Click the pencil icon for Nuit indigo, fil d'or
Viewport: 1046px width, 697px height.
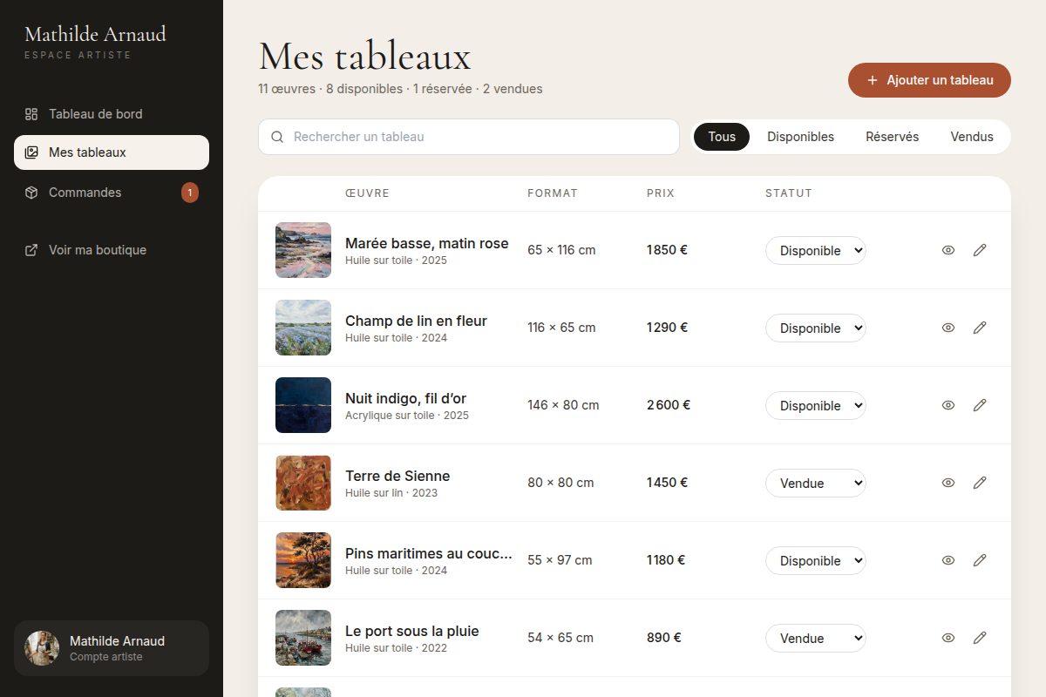(x=980, y=405)
